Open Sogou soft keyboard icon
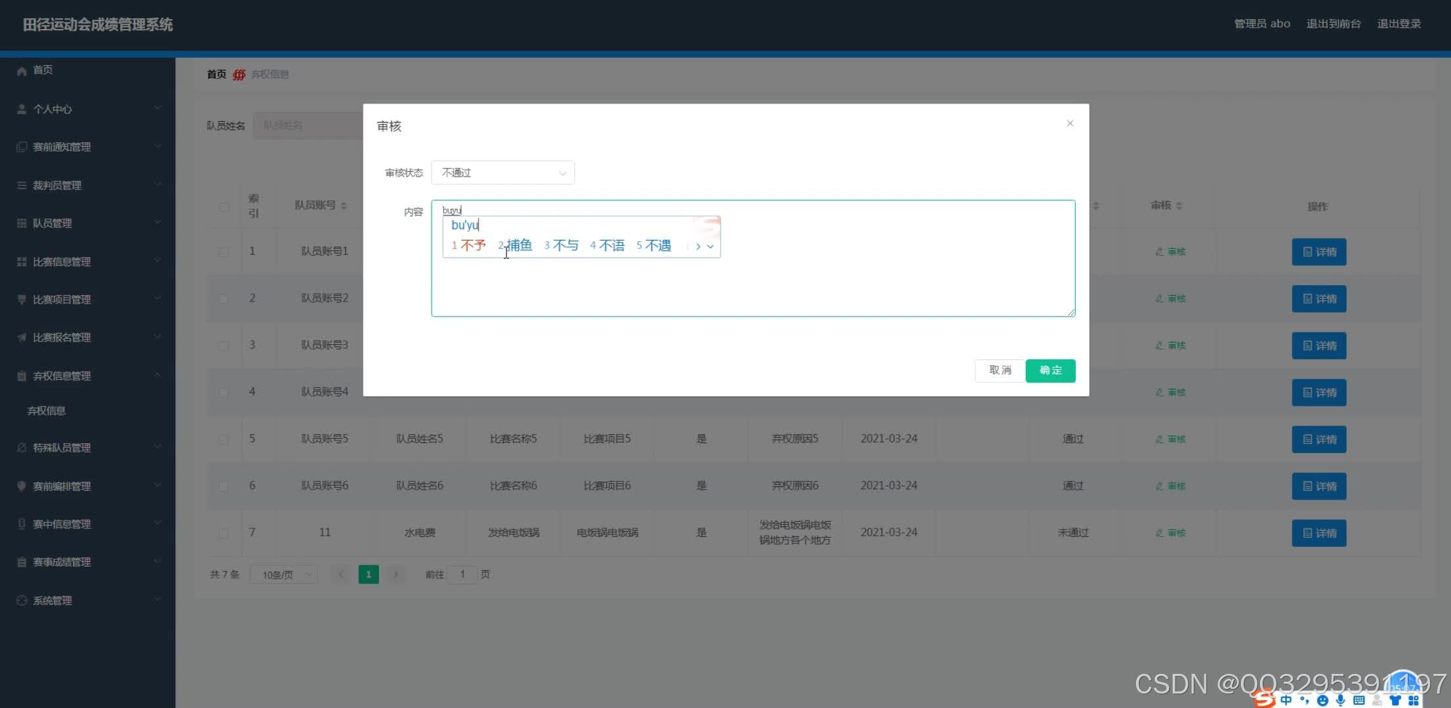Image resolution: width=1451 pixels, height=708 pixels. pos(1359,701)
